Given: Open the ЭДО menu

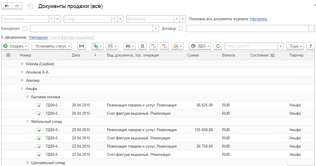Looking at the screenshot, I should click(x=200, y=46).
